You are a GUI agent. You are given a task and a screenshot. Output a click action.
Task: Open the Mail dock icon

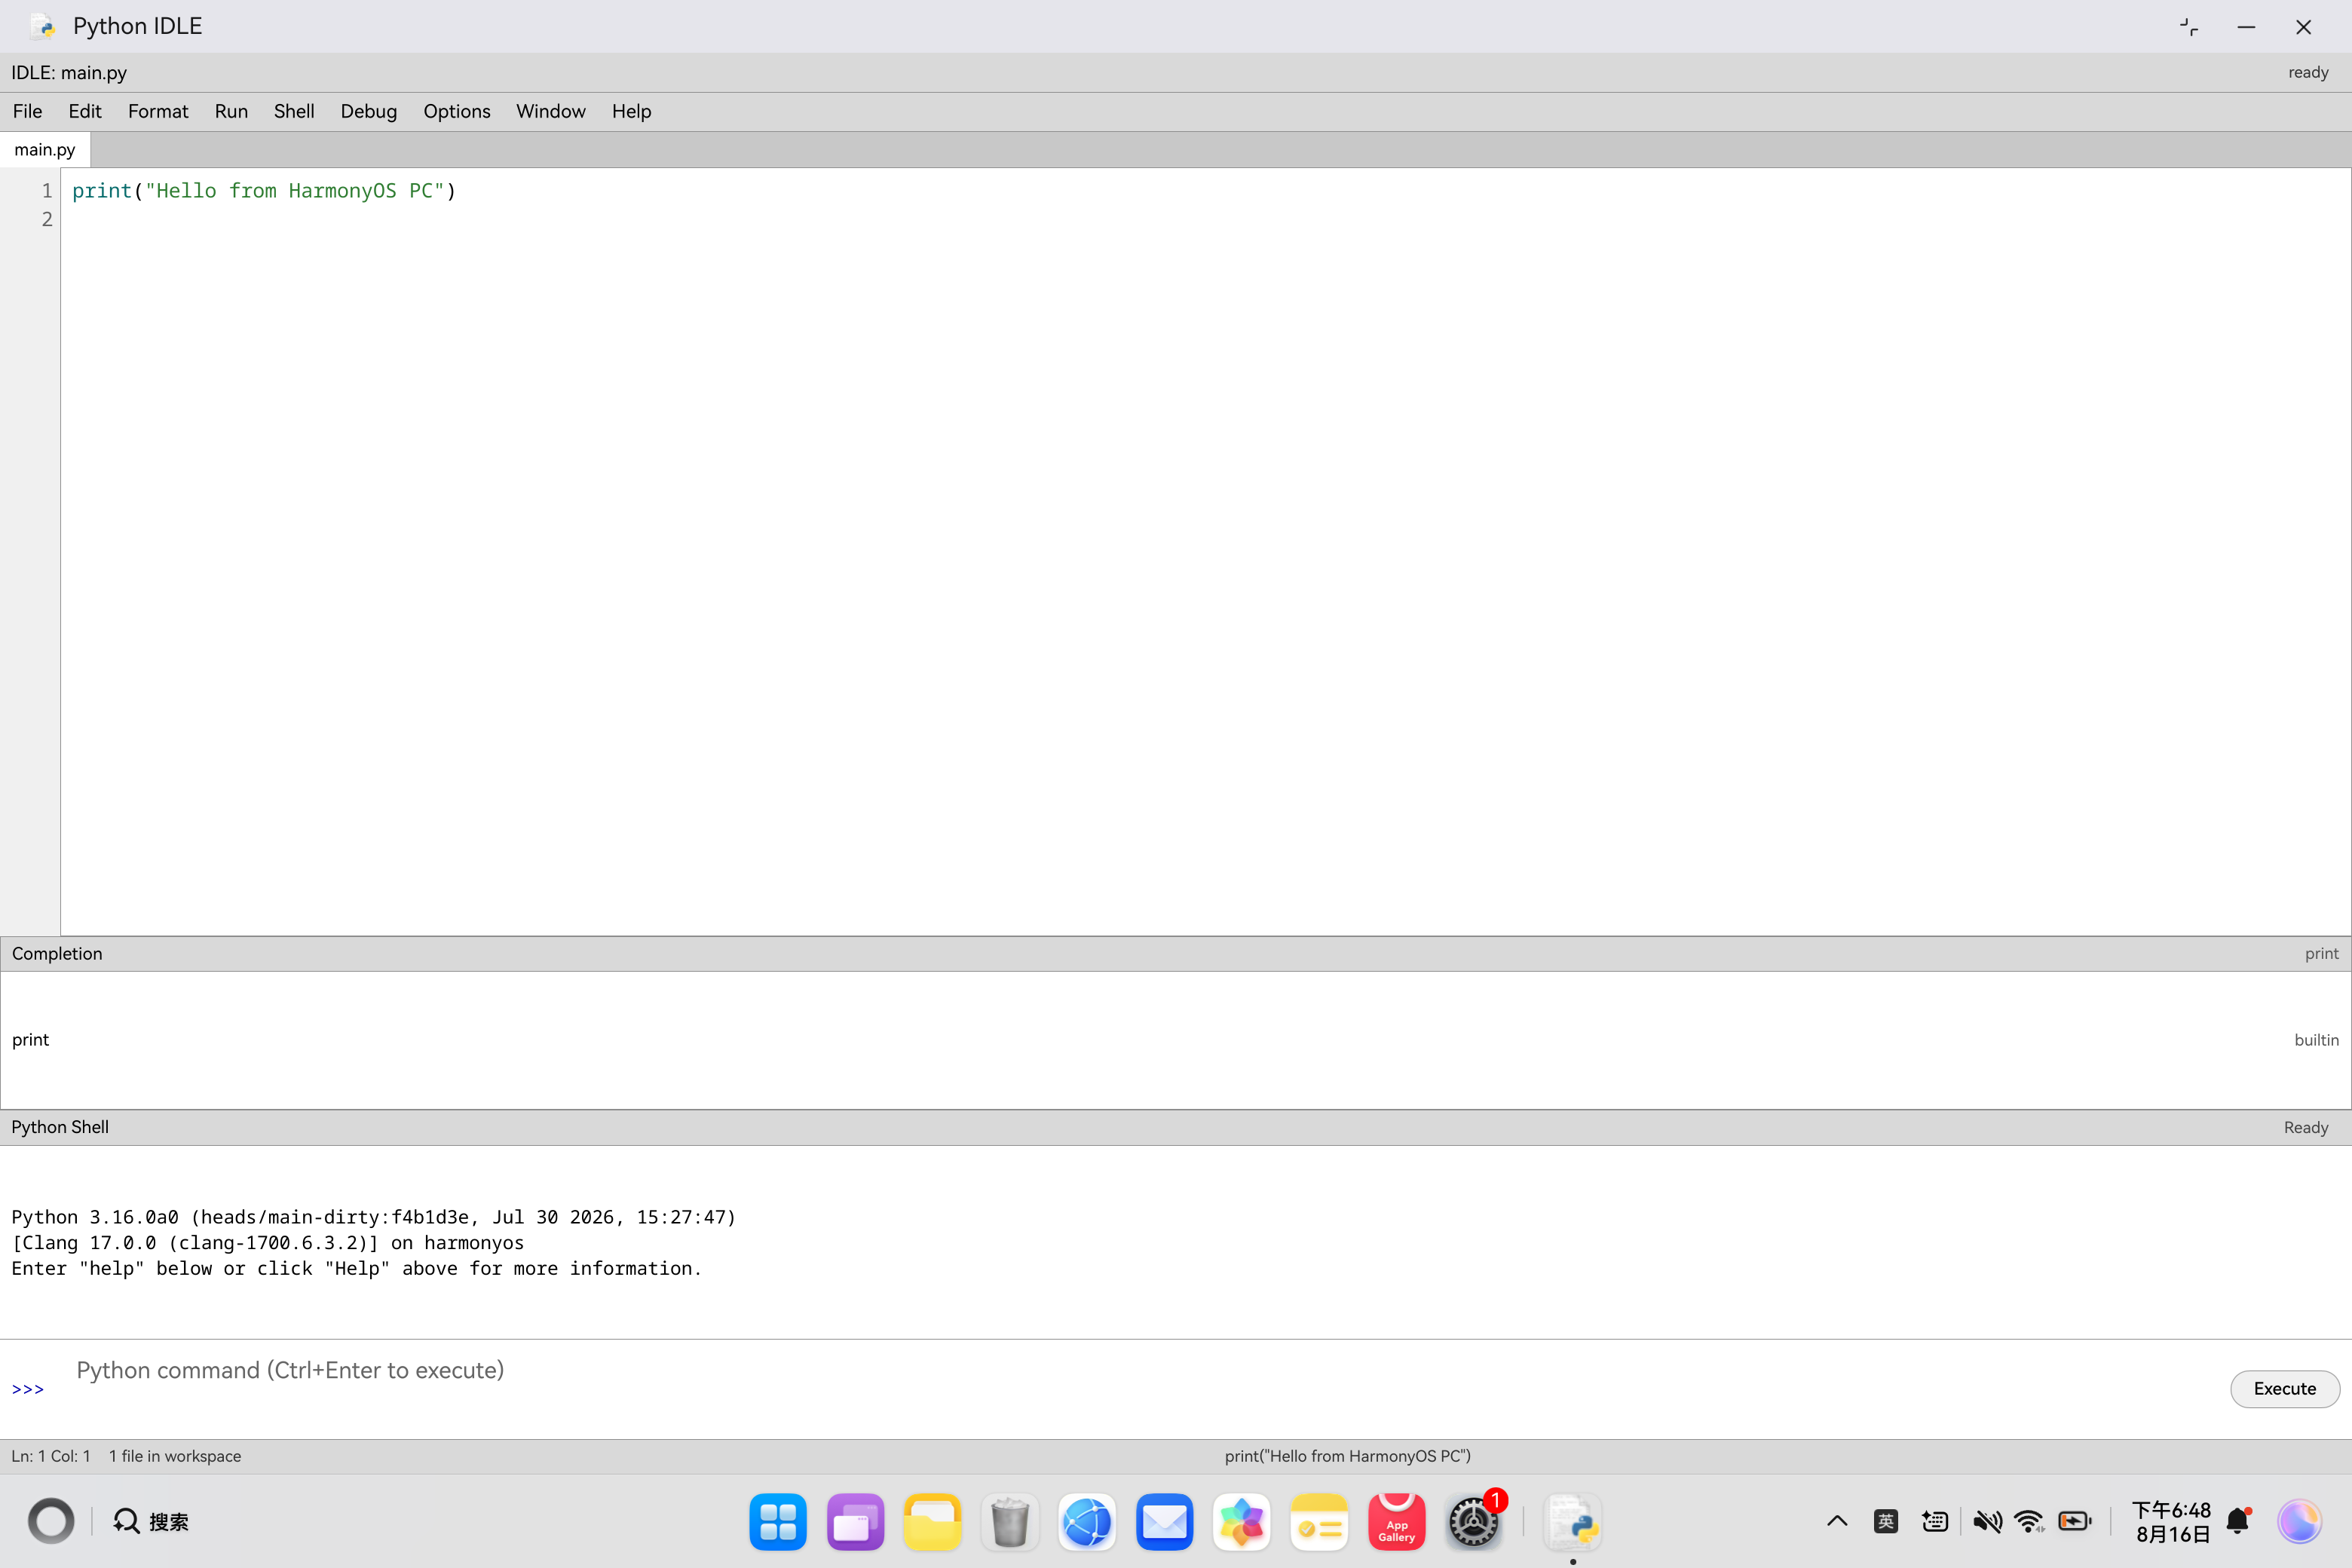(x=1164, y=1522)
